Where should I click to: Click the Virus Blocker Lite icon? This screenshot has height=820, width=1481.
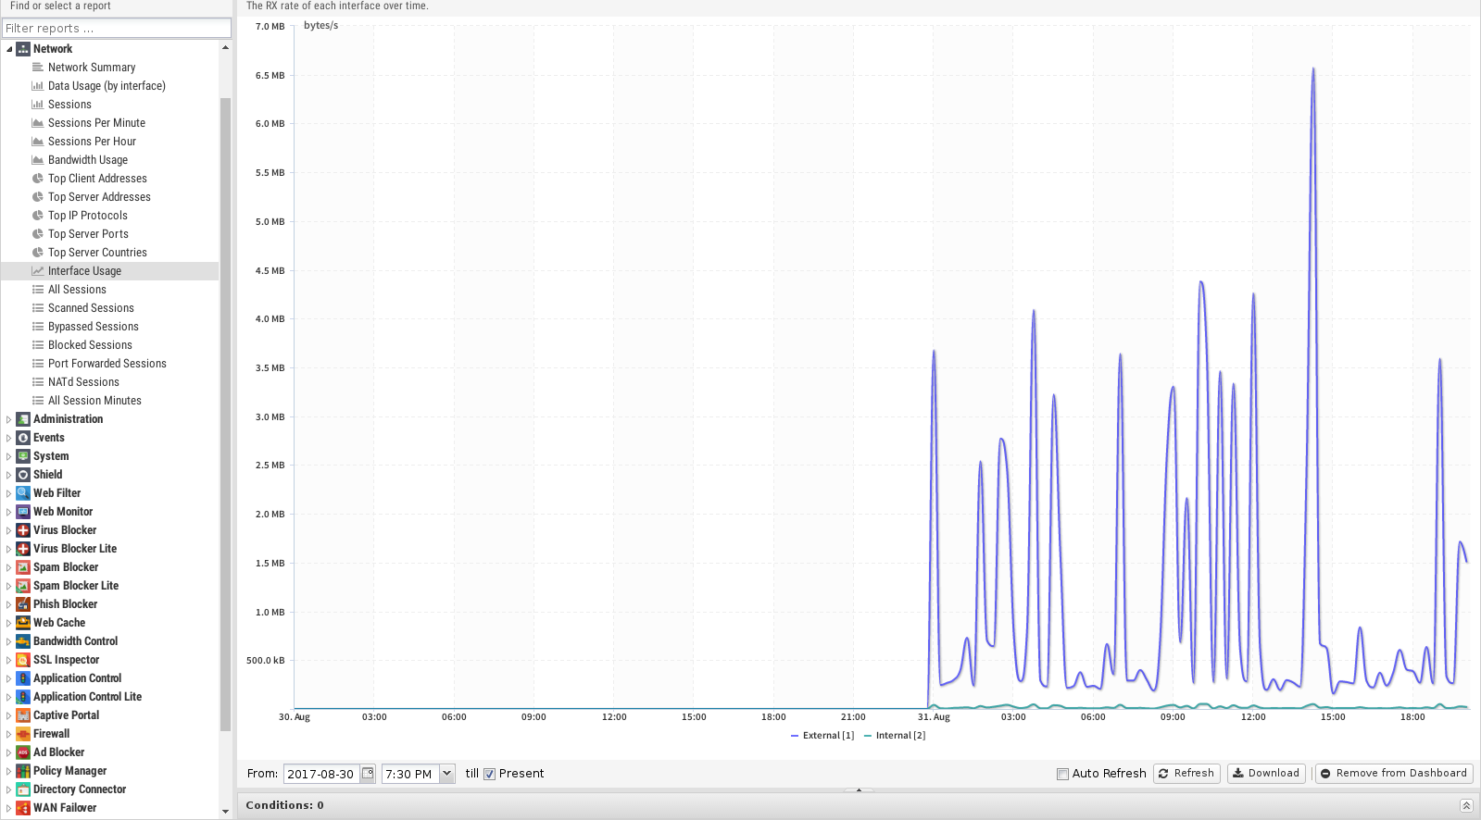point(23,549)
